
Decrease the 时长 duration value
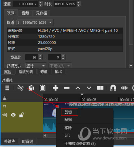coord(79,5)
